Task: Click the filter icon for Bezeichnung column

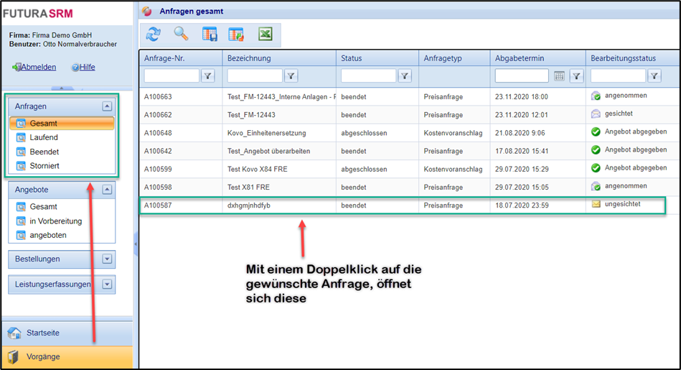Action: [x=291, y=75]
